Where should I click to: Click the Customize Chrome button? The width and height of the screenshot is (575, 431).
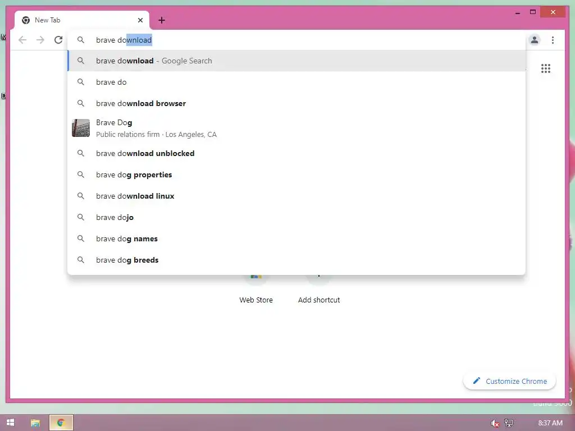tap(509, 381)
